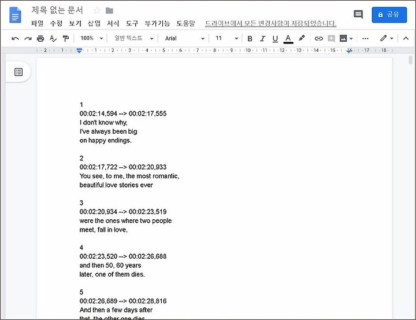Click "and then 50, 60 years" line

coord(110,265)
